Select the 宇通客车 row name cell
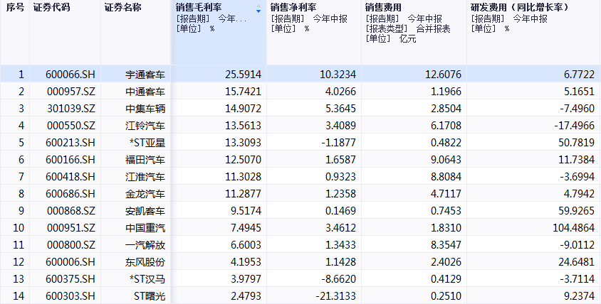The width and height of the screenshot is (601, 304). [x=145, y=74]
